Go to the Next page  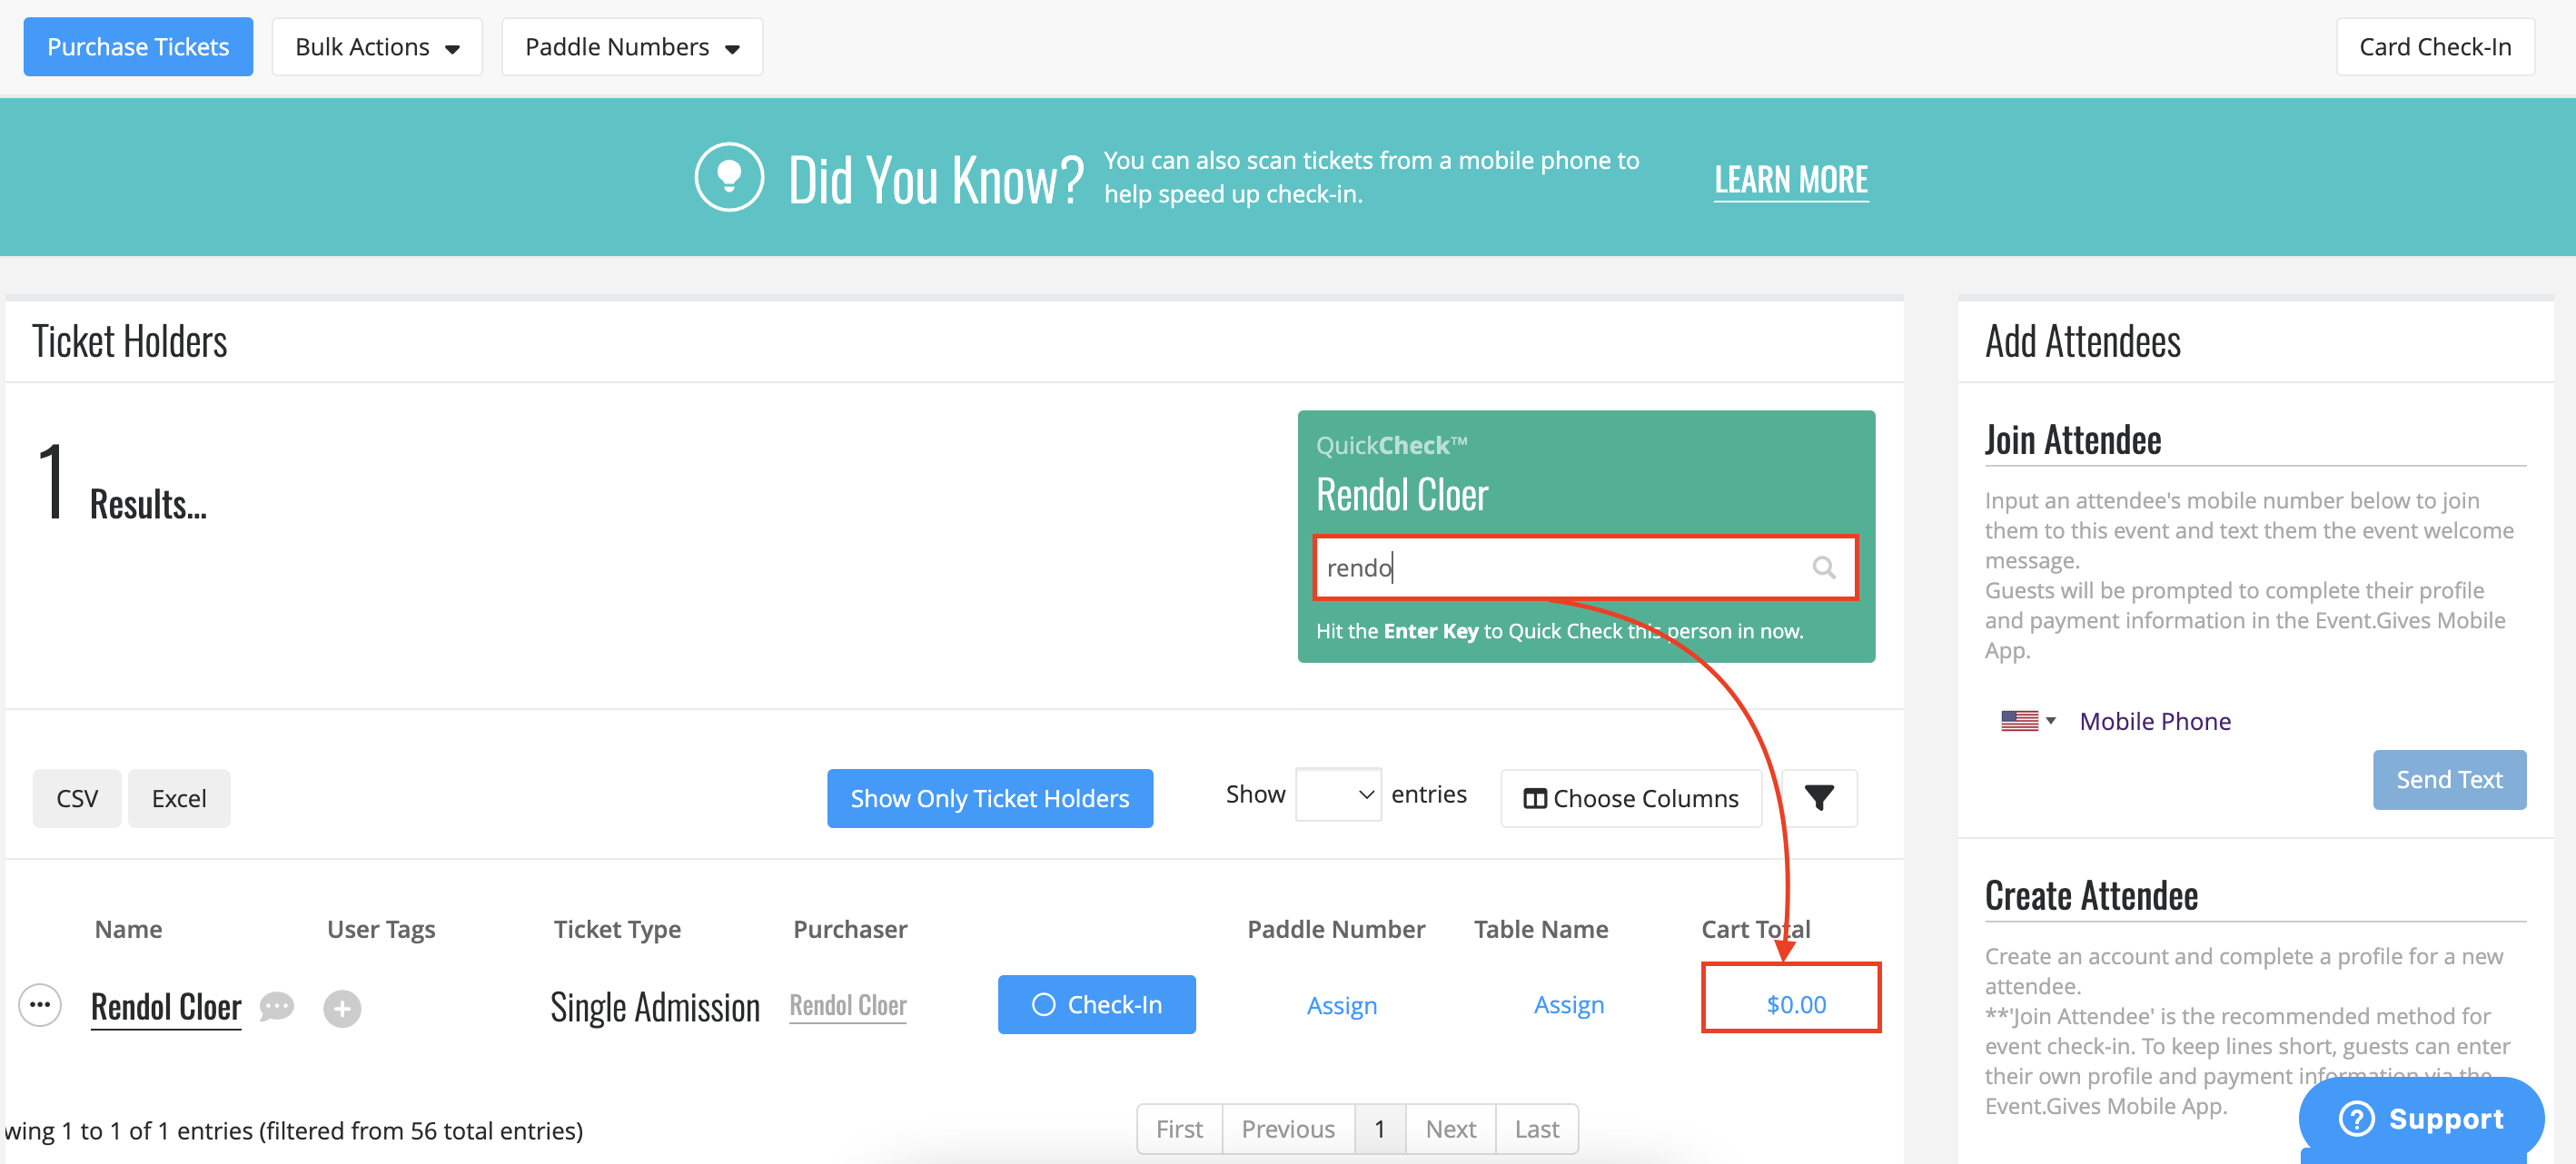1451,1129
